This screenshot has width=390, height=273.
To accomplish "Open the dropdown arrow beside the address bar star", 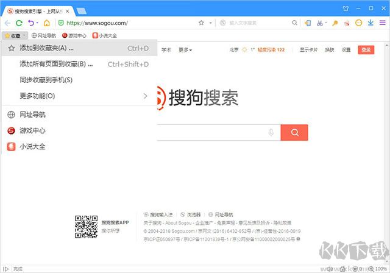I will (210, 23).
